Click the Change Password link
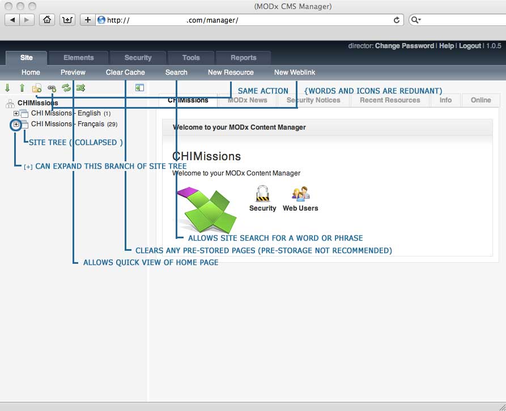Screen dimensions: 506x411 point(405,46)
